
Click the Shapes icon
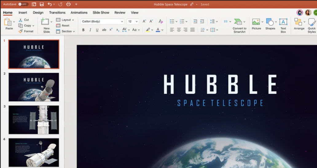[270, 21]
